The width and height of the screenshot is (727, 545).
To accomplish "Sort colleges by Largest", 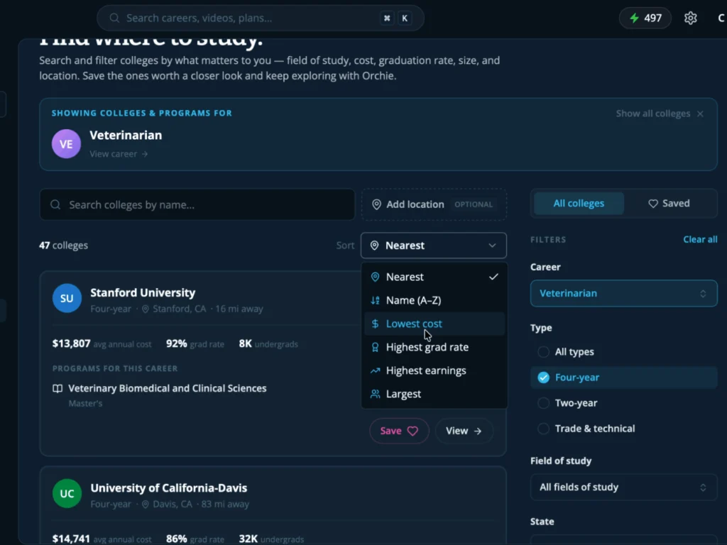I will coord(434,394).
